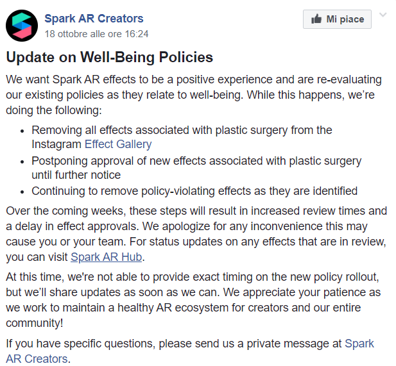This screenshot has height=366, width=396.
Task: Click the Update on Well-Being Policies heading
Action: 110,57
